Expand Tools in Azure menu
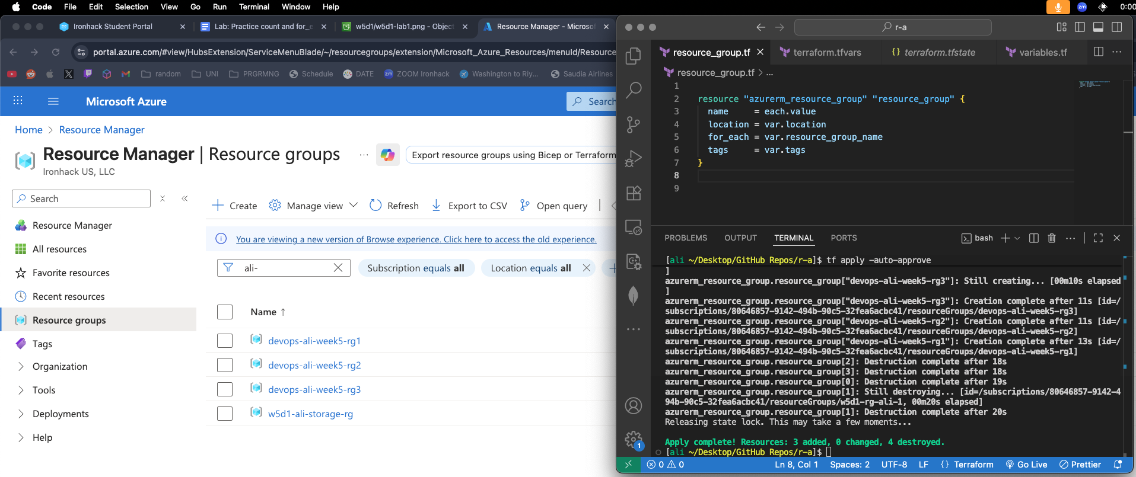Image resolution: width=1136 pixels, height=477 pixels. [x=21, y=390]
